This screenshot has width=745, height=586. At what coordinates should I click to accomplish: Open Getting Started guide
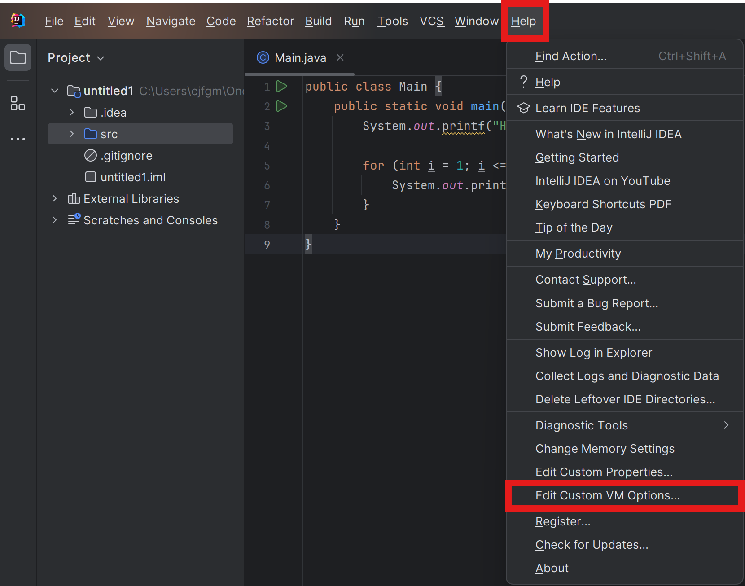tap(625, 157)
